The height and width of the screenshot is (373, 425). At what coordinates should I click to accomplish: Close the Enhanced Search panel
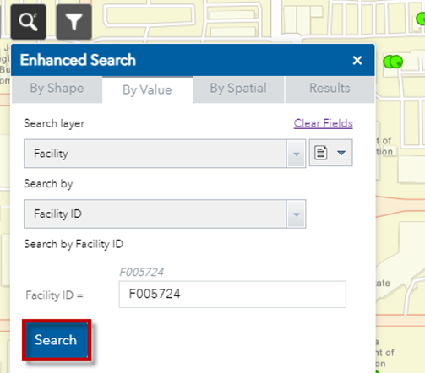[357, 60]
